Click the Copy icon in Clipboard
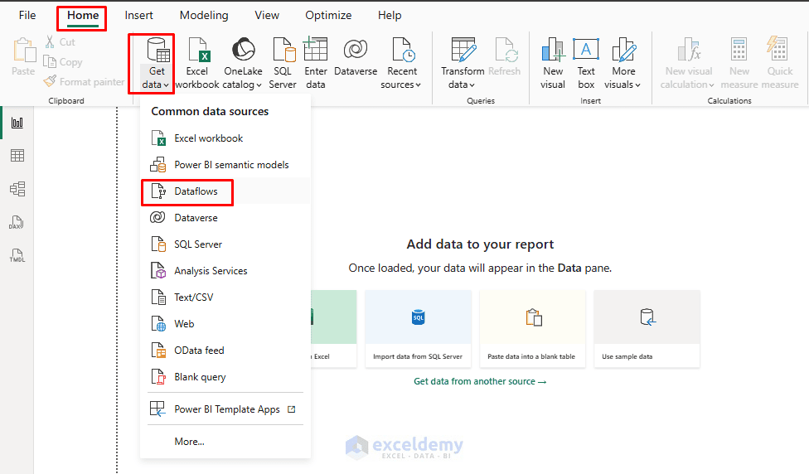The height and width of the screenshot is (474, 809). click(50, 62)
